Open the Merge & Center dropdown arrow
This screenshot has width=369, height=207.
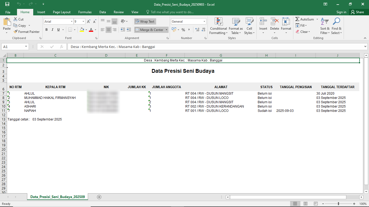click(166, 30)
